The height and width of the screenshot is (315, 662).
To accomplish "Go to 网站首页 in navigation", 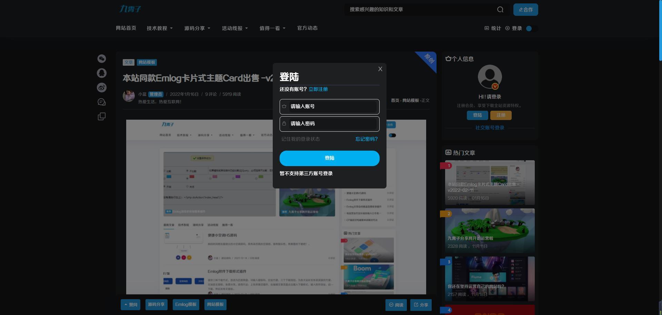I will pyautogui.click(x=126, y=28).
